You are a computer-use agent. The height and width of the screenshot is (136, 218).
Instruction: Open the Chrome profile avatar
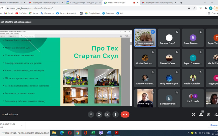pos(211,8)
